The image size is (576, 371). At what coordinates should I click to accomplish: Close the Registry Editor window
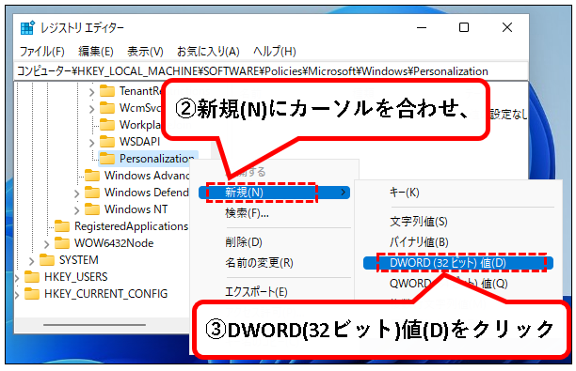[x=507, y=27]
